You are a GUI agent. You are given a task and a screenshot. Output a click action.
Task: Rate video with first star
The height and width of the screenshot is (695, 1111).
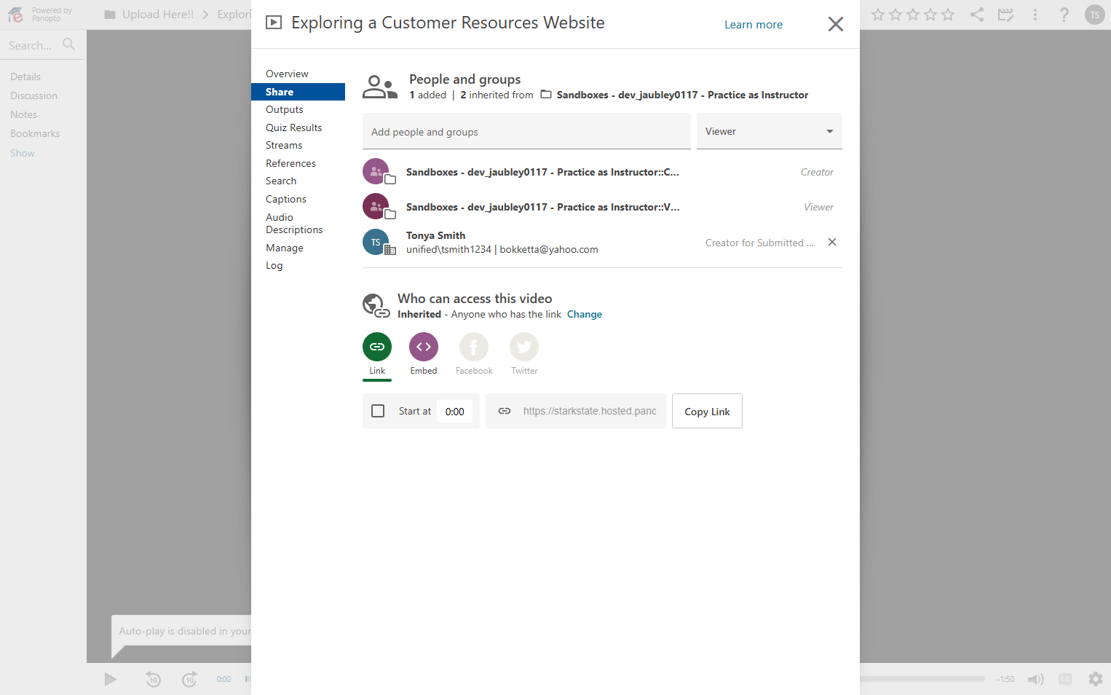click(878, 15)
